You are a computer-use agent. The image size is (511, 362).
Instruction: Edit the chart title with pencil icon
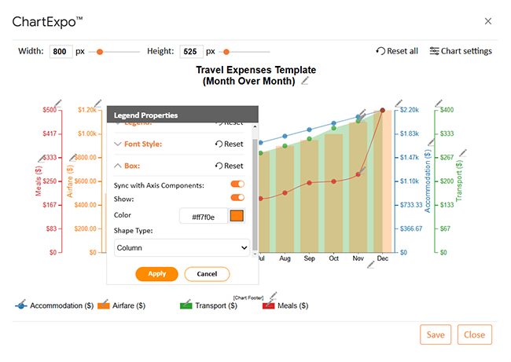pos(305,81)
